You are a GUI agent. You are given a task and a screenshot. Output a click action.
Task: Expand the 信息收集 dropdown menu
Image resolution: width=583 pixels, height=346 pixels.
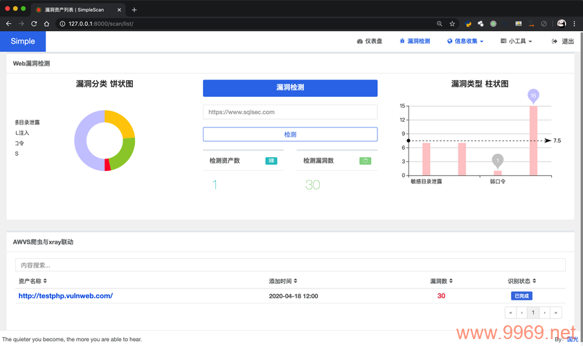tap(465, 42)
